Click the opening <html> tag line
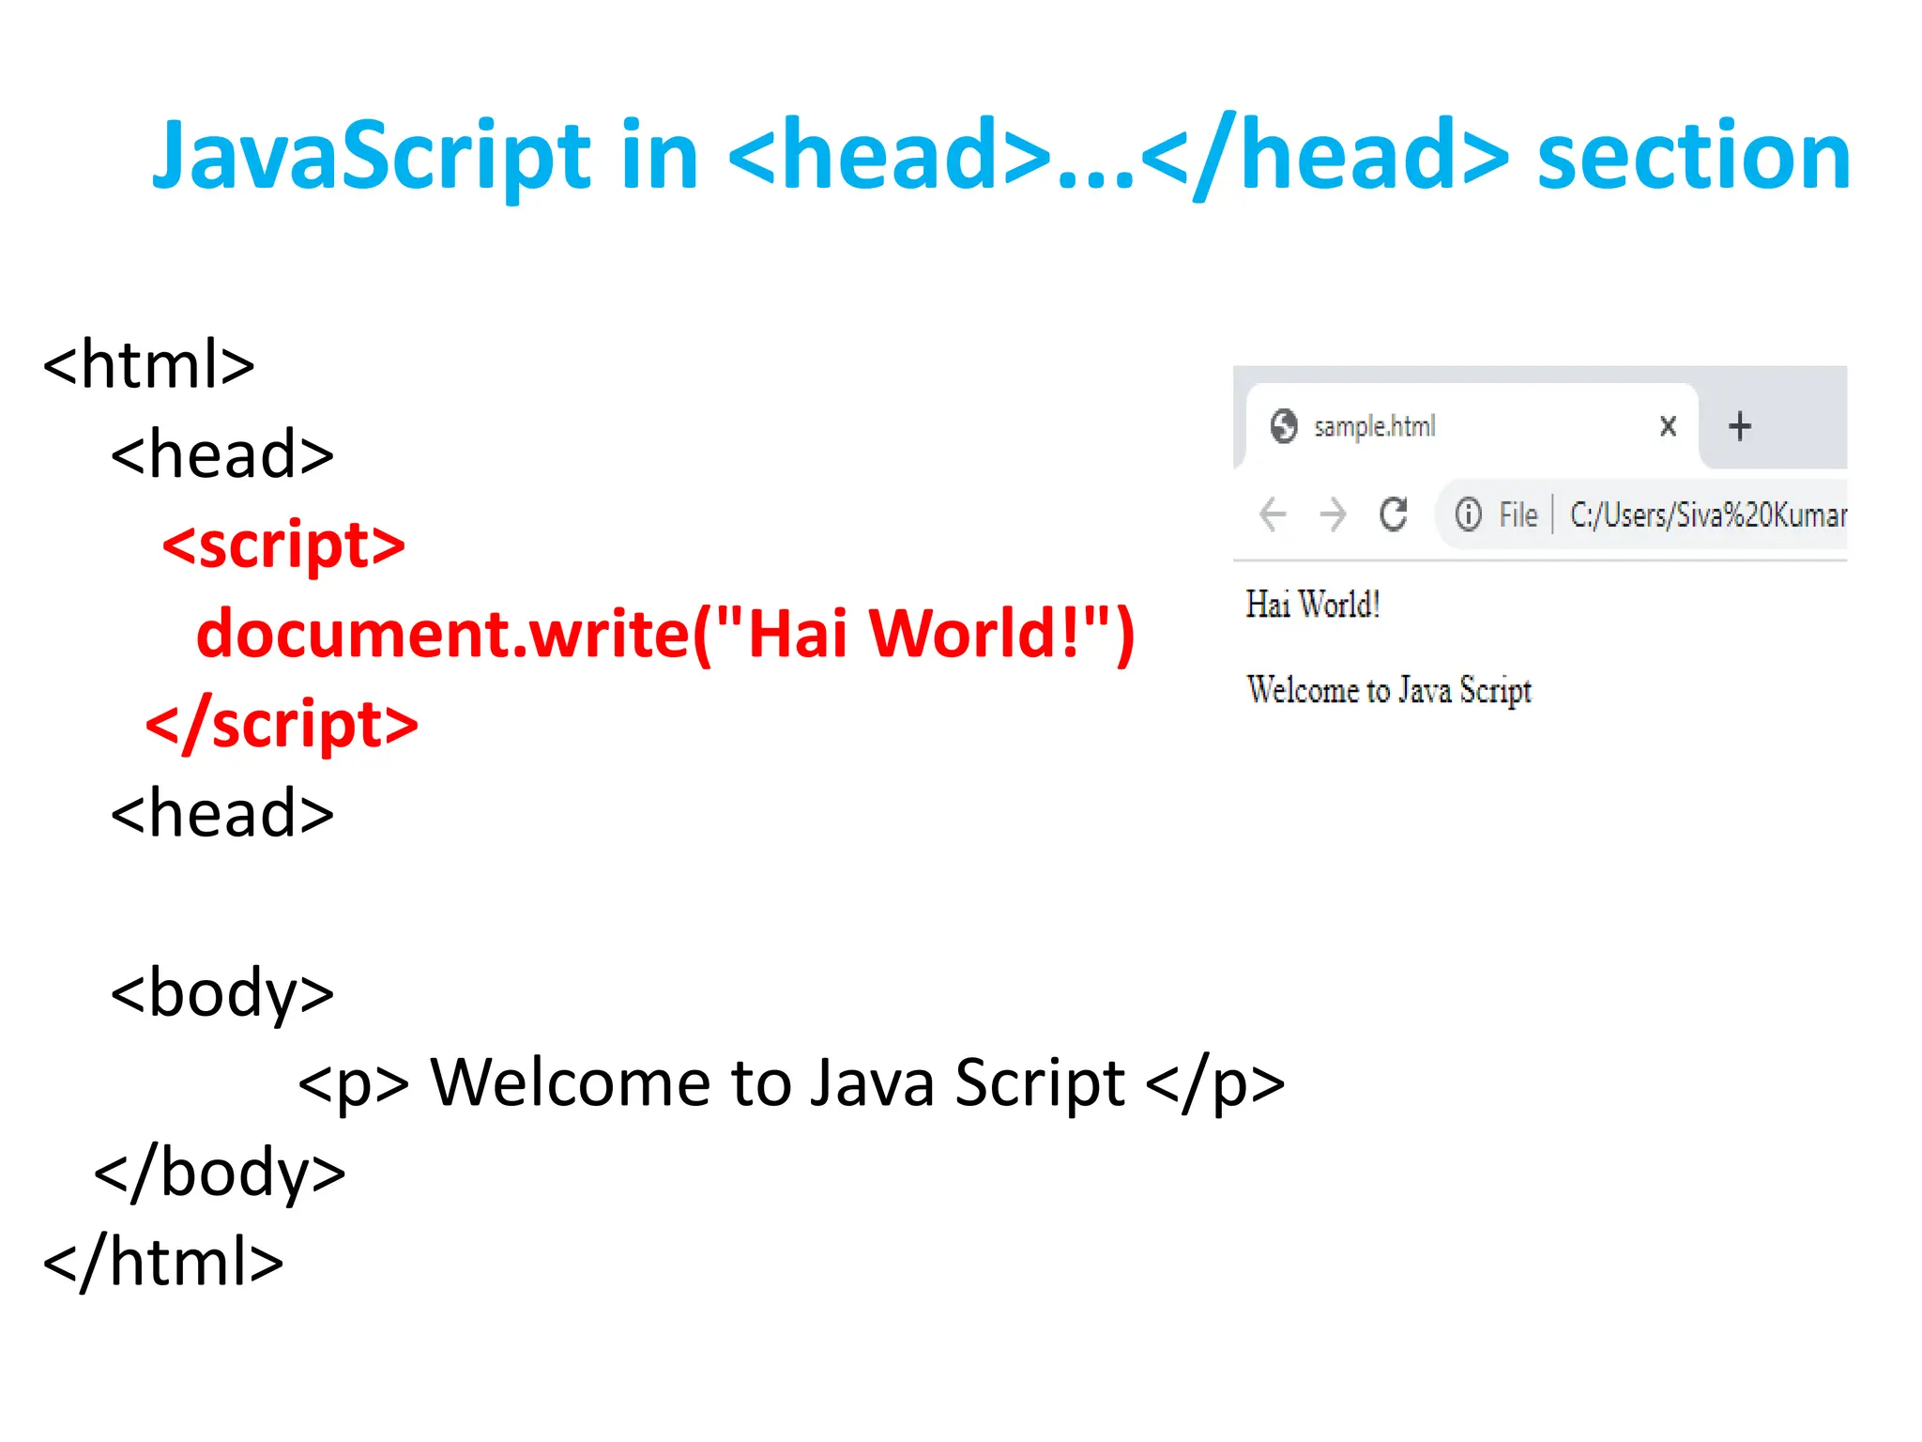Image resolution: width=1922 pixels, height=1442 pixels. pyautogui.click(x=149, y=364)
